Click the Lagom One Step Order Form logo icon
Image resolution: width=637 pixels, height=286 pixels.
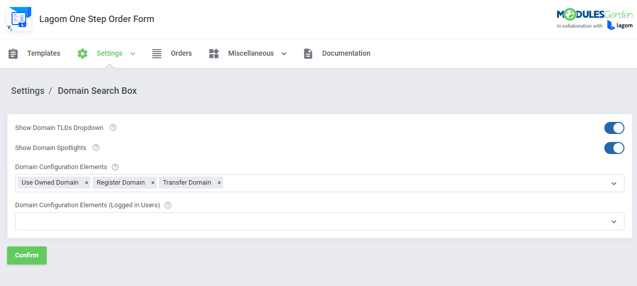pos(19,20)
